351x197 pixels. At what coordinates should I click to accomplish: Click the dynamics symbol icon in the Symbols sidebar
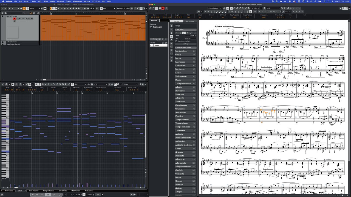(x=171, y=40)
